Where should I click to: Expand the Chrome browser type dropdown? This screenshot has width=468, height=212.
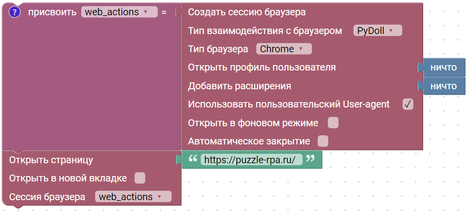[x=284, y=49]
